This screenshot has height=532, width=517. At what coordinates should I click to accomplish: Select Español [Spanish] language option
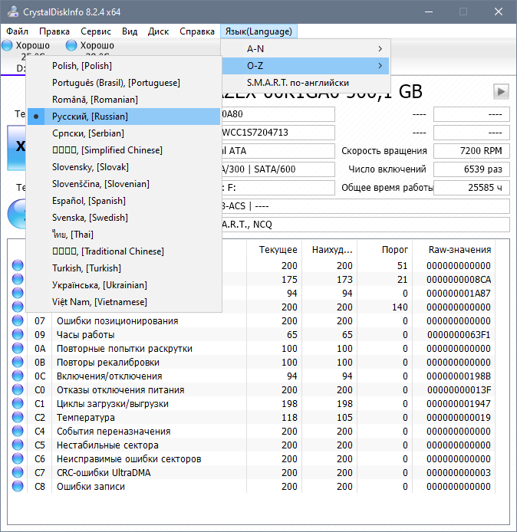[x=88, y=201]
